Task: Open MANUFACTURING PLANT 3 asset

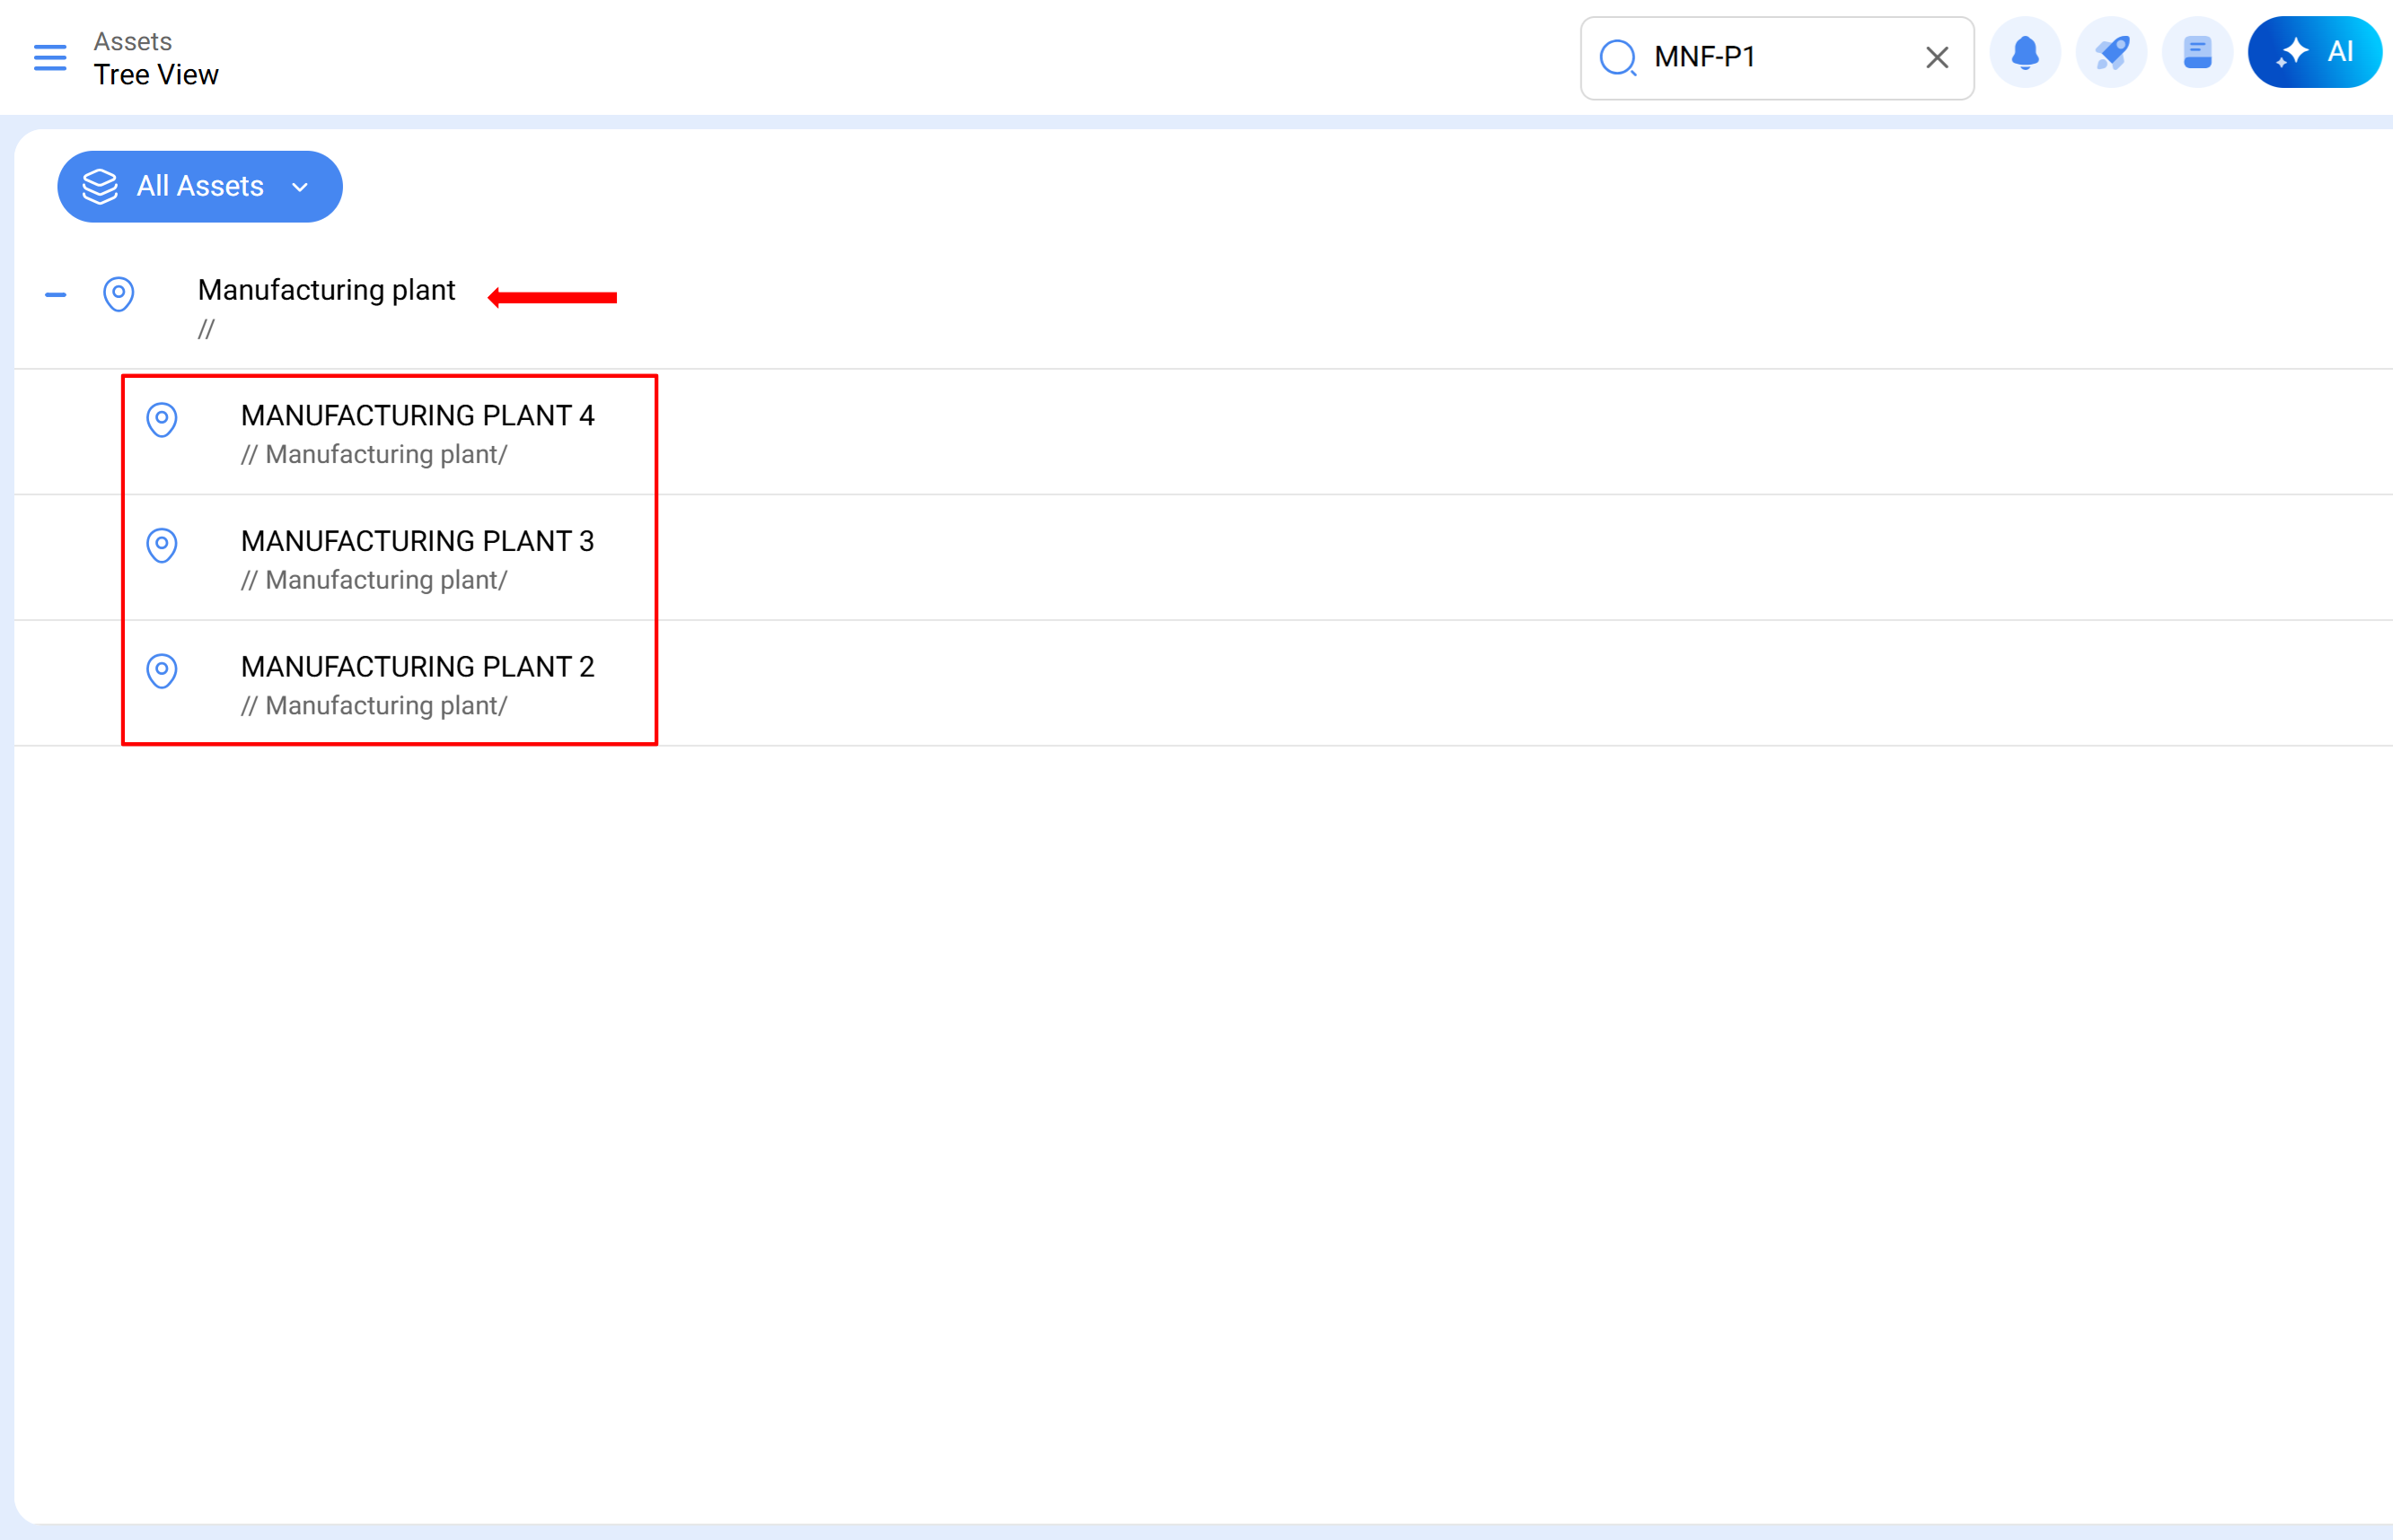Action: pos(418,542)
